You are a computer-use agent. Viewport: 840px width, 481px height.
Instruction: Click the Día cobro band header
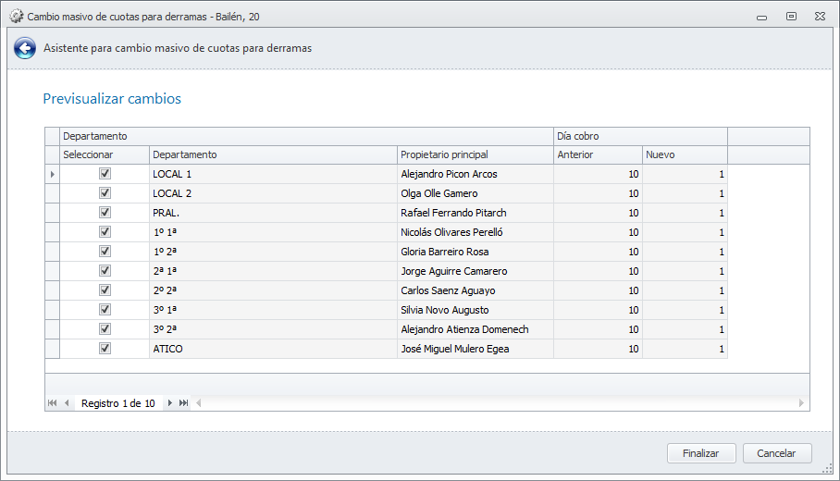(640, 136)
